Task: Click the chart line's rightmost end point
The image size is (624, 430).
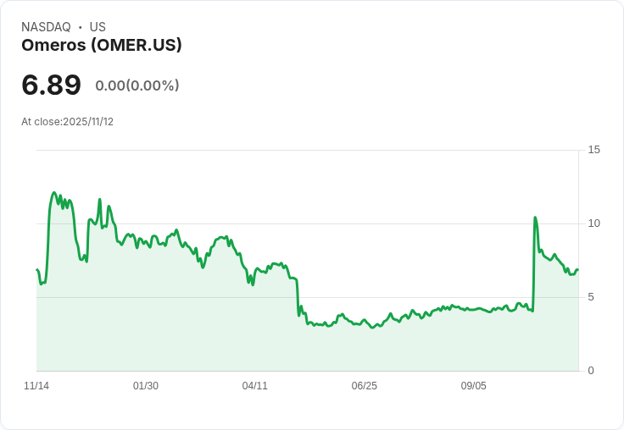Action: [578, 270]
